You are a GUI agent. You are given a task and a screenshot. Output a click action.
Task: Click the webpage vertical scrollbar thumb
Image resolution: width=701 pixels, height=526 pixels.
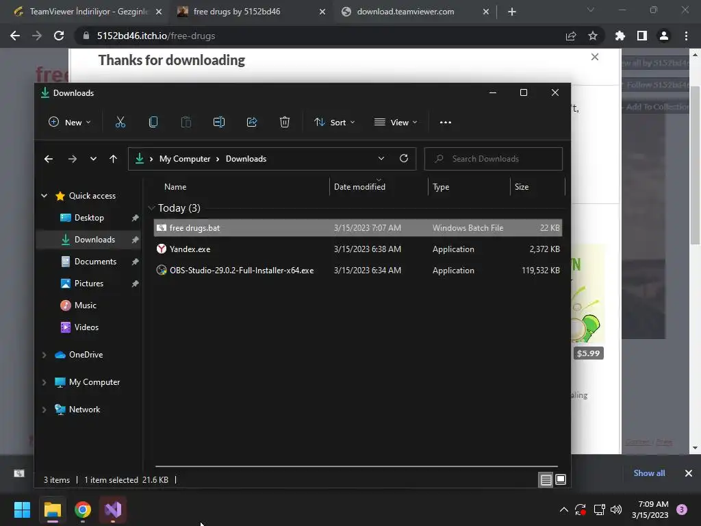(x=695, y=165)
